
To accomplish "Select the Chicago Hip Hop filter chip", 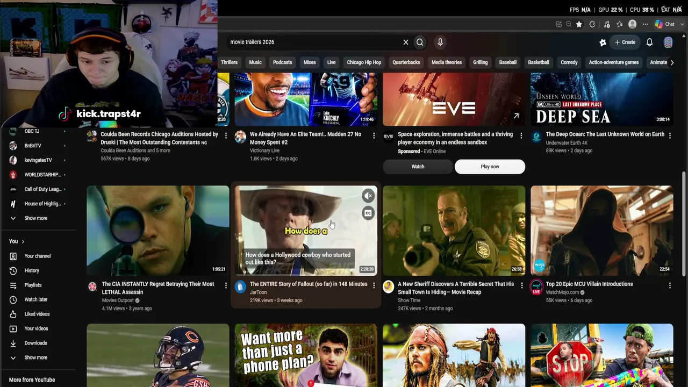I will pos(364,62).
